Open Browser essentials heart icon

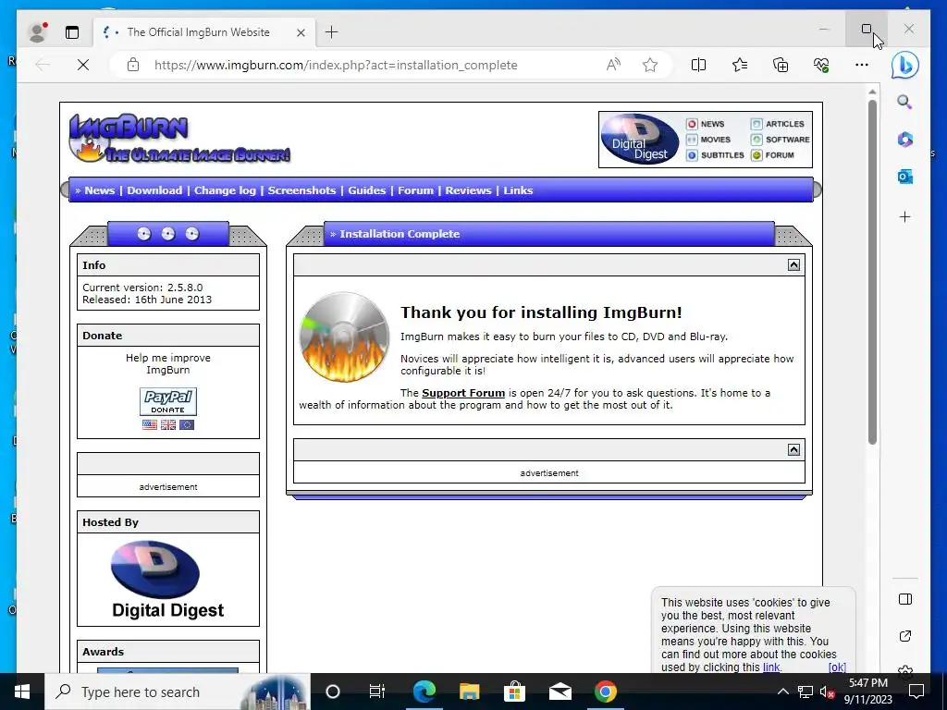(821, 65)
